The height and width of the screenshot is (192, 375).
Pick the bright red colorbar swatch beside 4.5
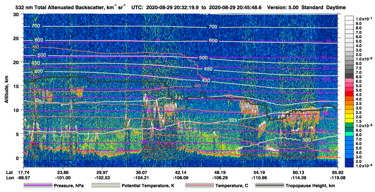pos(350,94)
